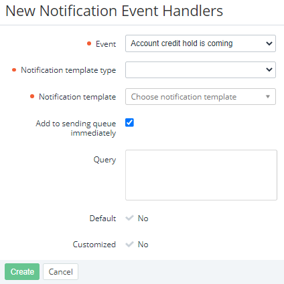The height and width of the screenshot is (284, 284).
Task: Open the empty Notification template type dropdown
Action: 200,70
